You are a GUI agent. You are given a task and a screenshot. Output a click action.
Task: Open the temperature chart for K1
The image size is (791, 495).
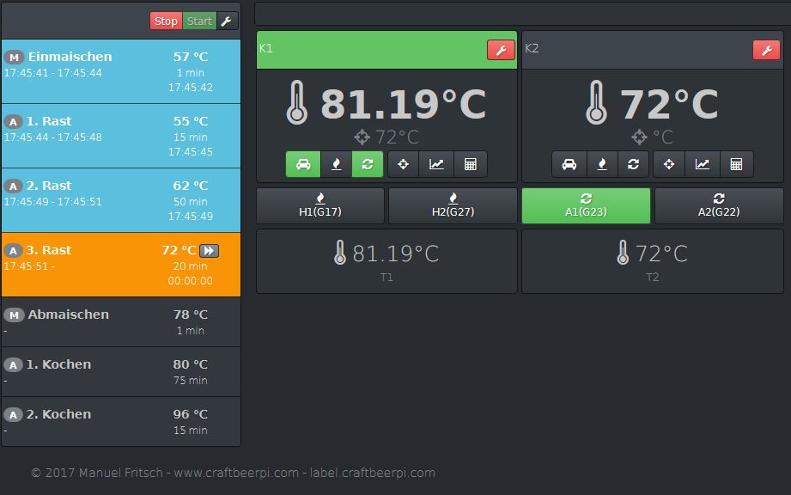(437, 164)
